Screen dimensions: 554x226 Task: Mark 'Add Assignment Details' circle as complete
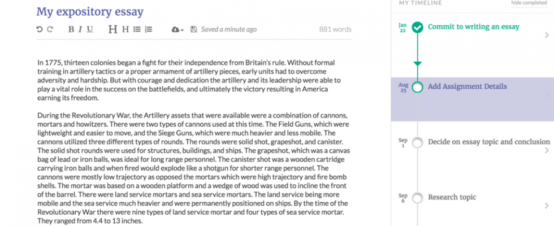(x=418, y=87)
